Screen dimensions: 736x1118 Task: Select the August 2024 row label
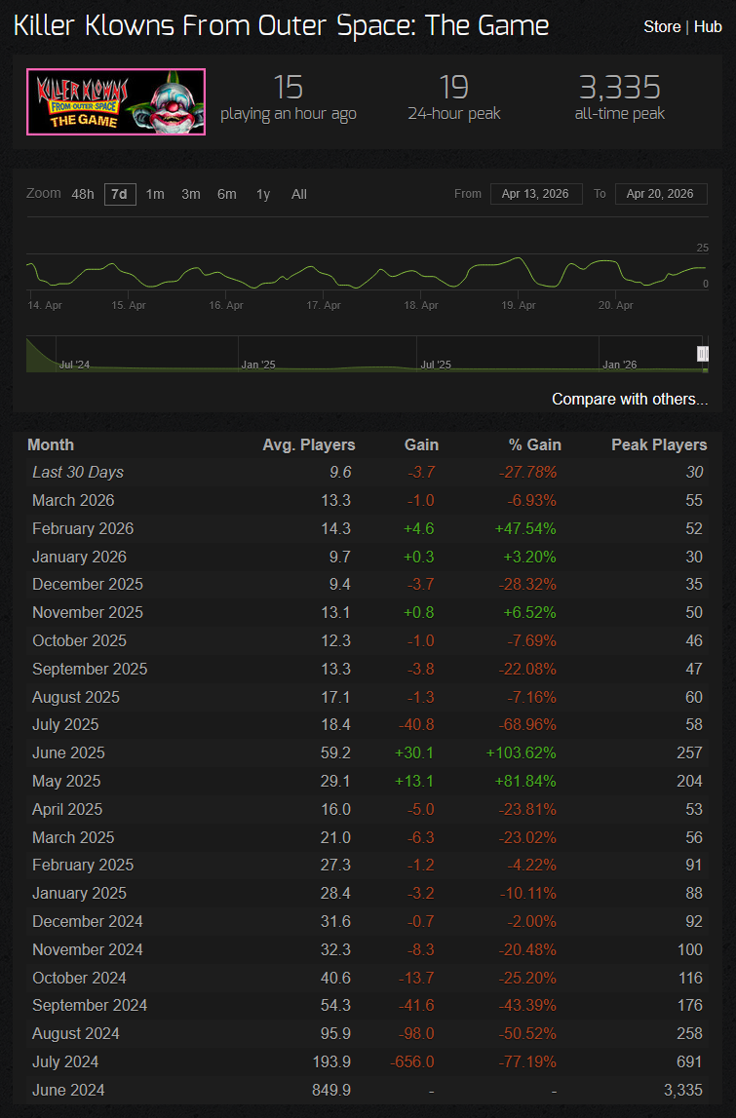[76, 1034]
